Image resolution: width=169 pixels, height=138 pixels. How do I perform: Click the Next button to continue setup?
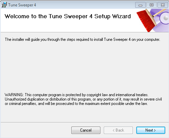tap(151, 130)
